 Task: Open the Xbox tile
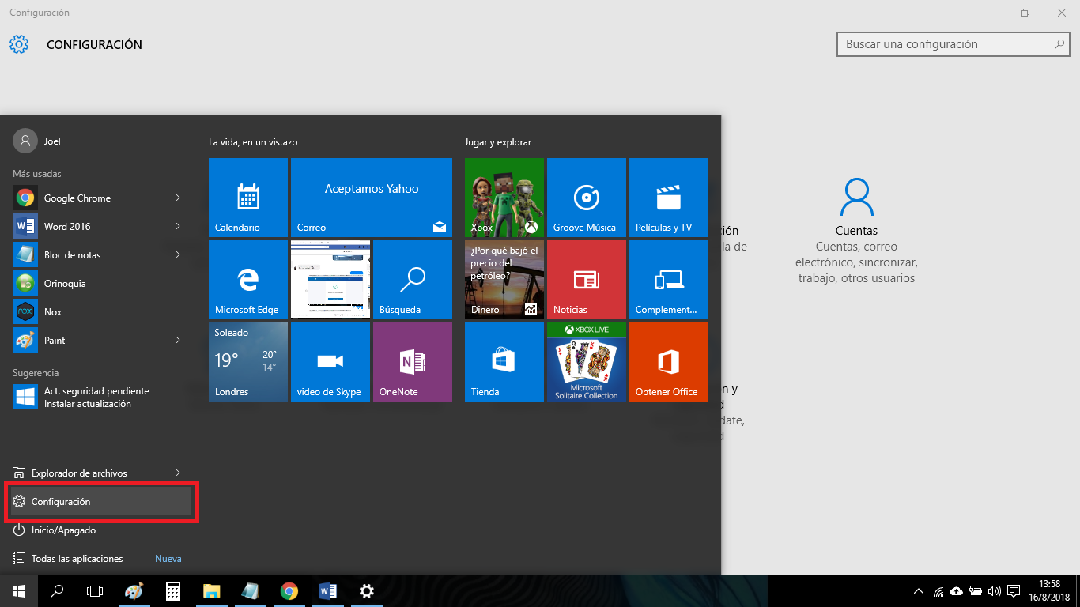pos(504,198)
